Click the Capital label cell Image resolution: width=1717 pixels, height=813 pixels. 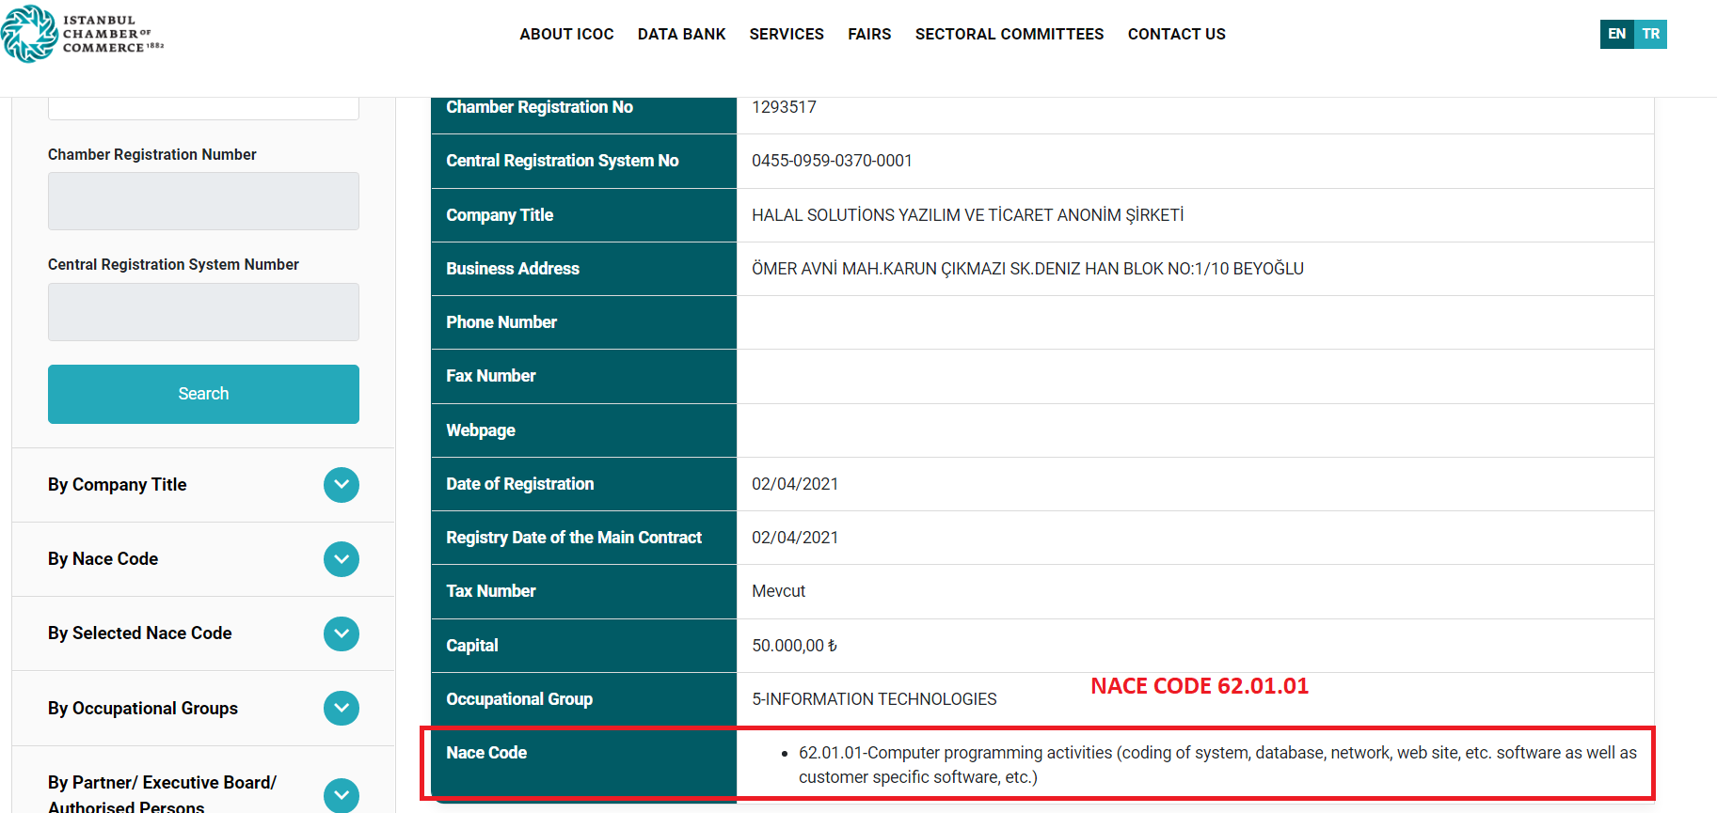pos(583,646)
